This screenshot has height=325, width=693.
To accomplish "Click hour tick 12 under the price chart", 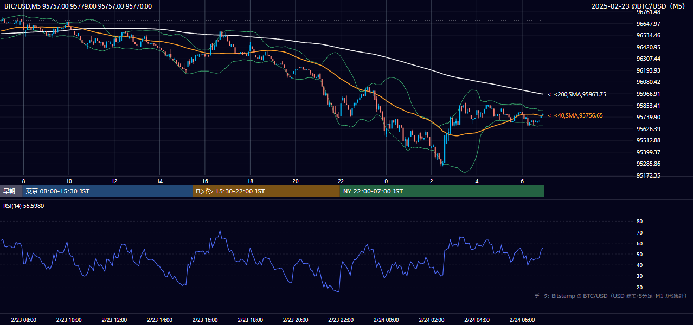I will click(114, 181).
